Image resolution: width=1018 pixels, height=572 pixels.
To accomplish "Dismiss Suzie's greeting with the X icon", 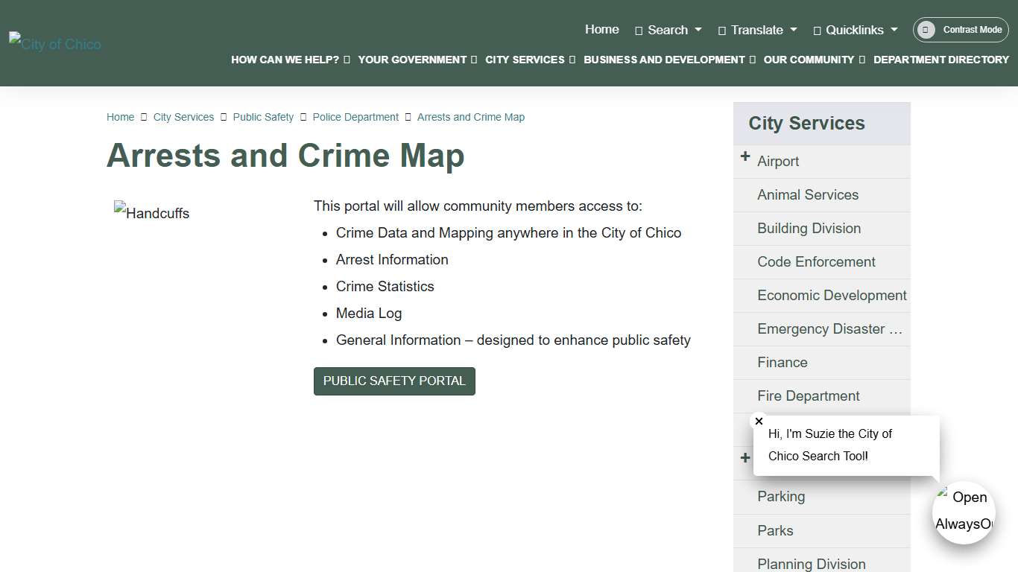I will 759,421.
